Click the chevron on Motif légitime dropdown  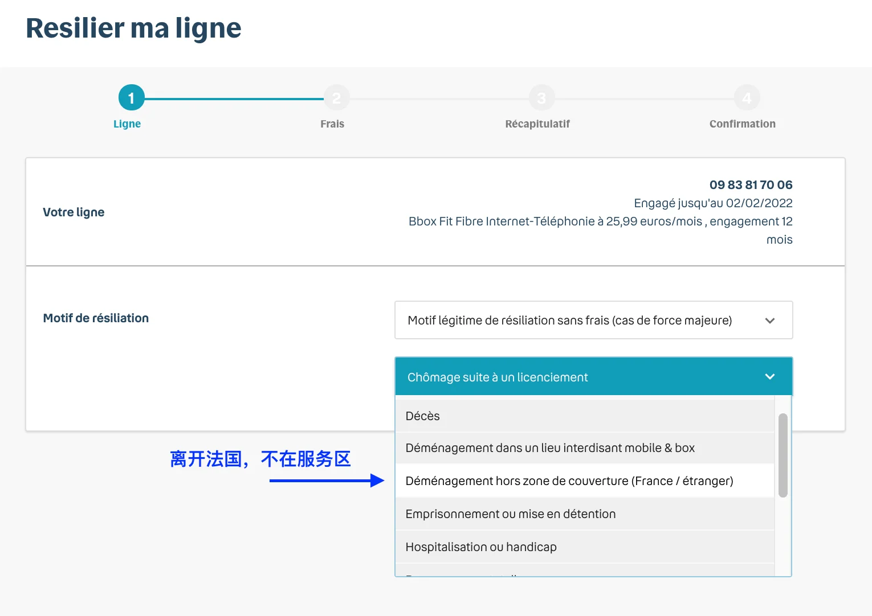[x=770, y=321]
